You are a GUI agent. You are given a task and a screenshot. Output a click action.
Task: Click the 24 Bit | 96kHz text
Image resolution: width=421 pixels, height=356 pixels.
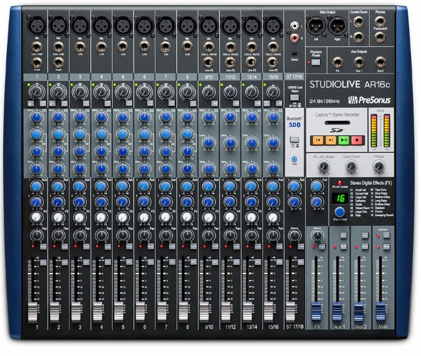click(x=324, y=101)
